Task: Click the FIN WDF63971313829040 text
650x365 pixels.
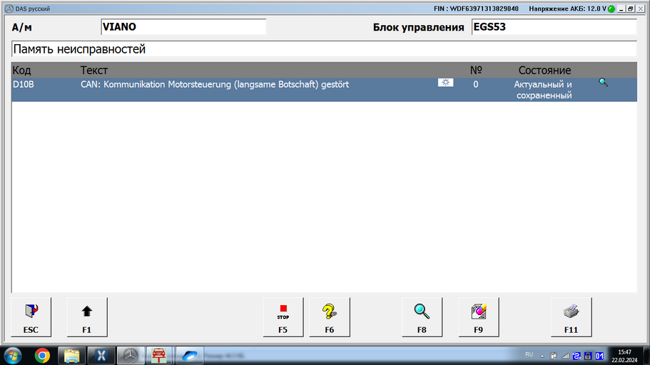Action: click(x=477, y=9)
